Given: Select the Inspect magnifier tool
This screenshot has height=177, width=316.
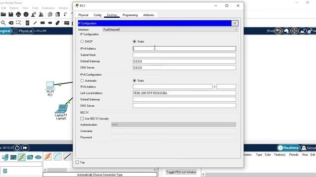Looking at the screenshot, I should pyautogui.click(x=3, y=23).
